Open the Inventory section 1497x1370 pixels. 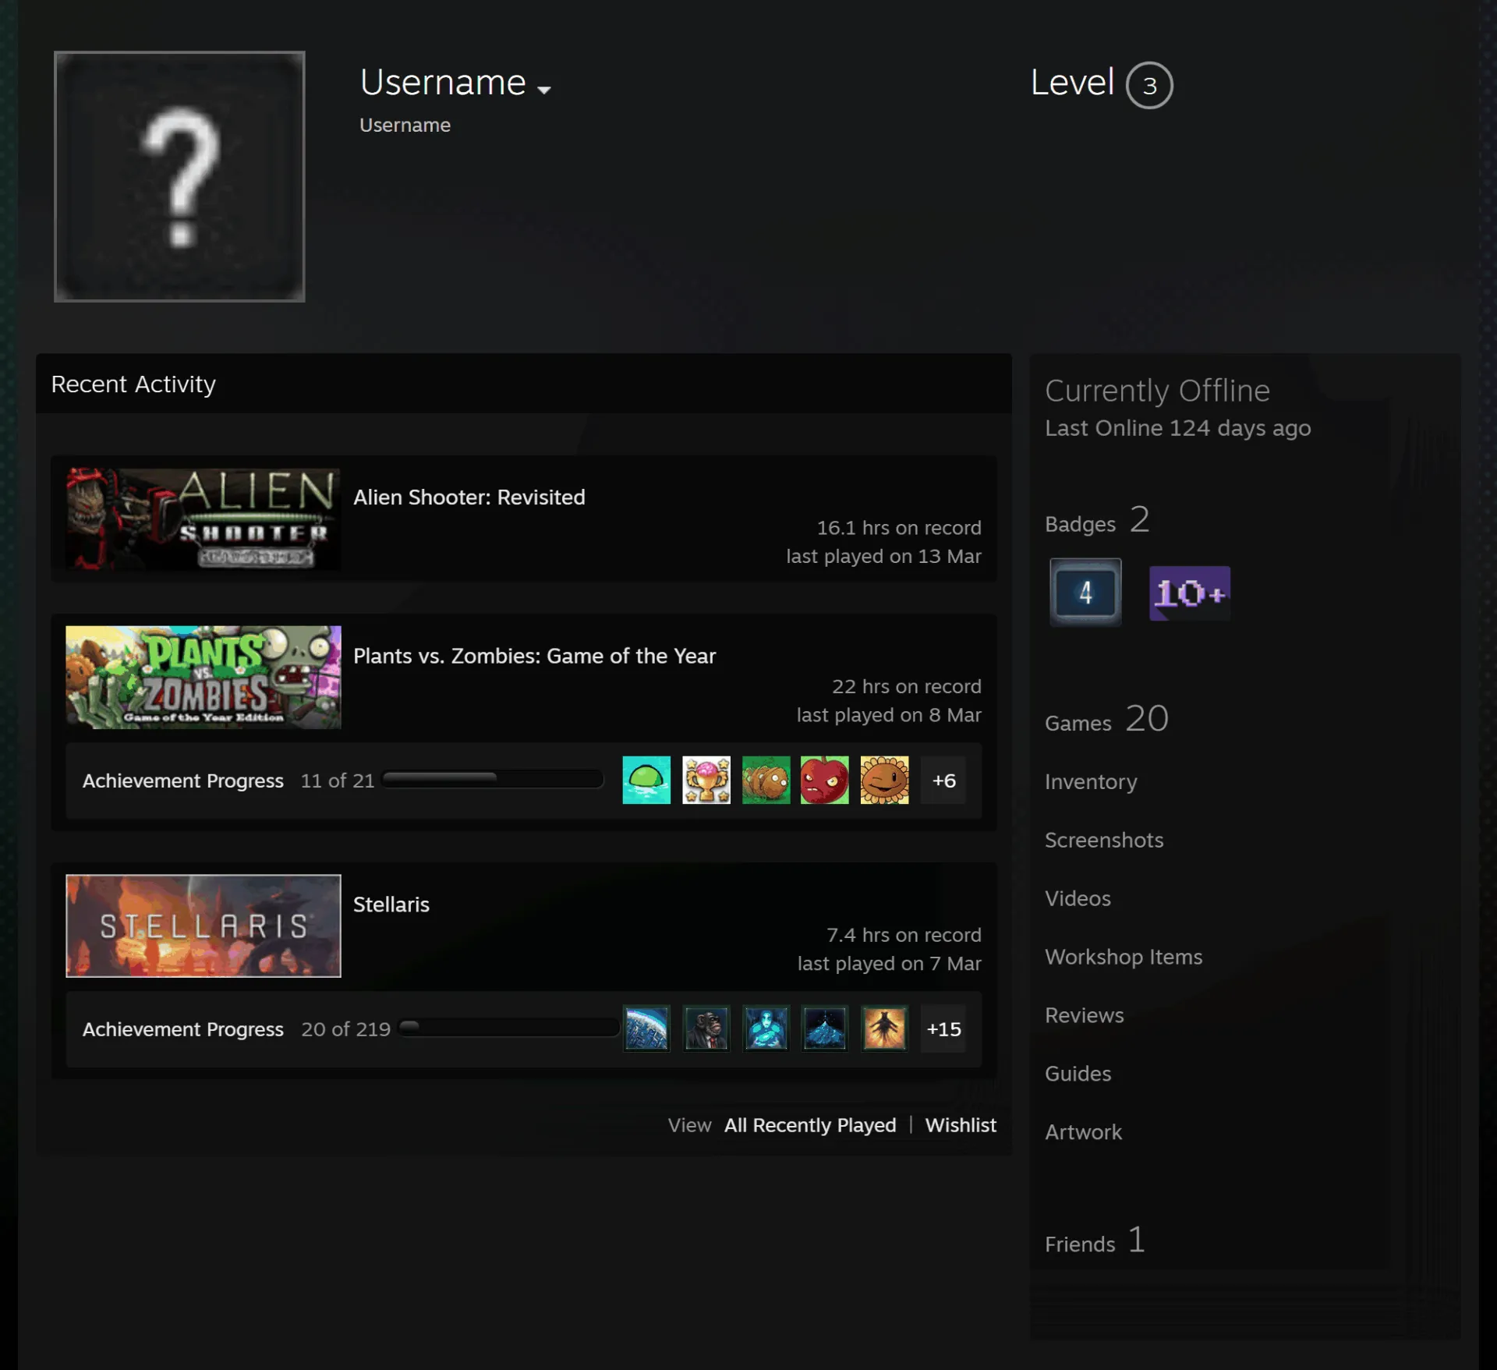(x=1091, y=781)
